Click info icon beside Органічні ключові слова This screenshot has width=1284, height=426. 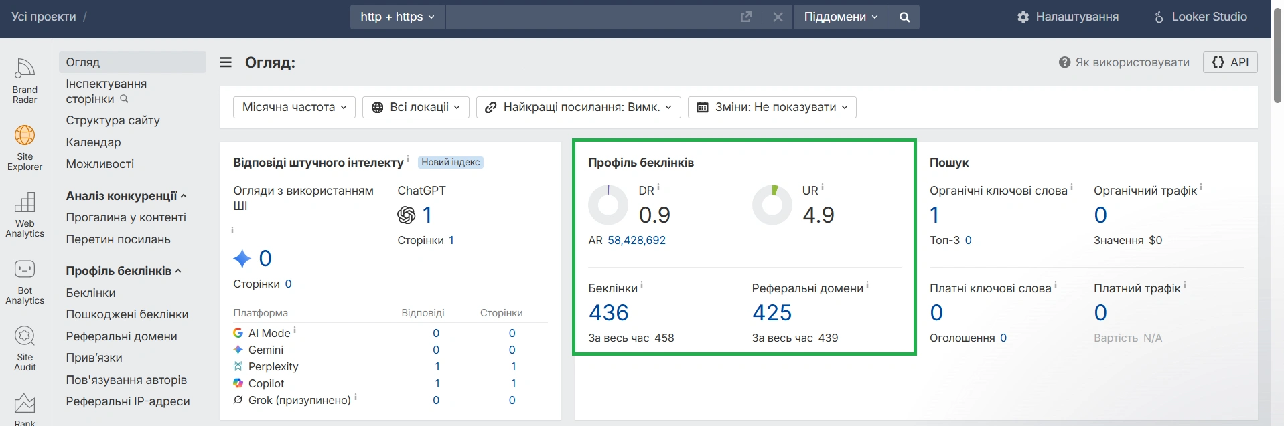[x=1072, y=187]
